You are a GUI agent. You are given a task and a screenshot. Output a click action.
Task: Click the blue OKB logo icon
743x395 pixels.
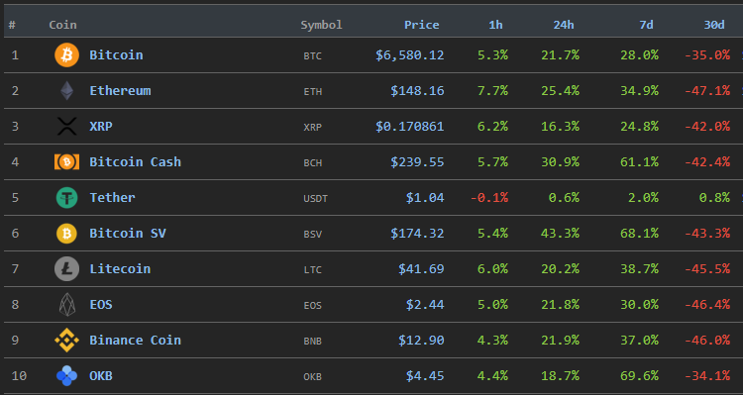(66, 375)
